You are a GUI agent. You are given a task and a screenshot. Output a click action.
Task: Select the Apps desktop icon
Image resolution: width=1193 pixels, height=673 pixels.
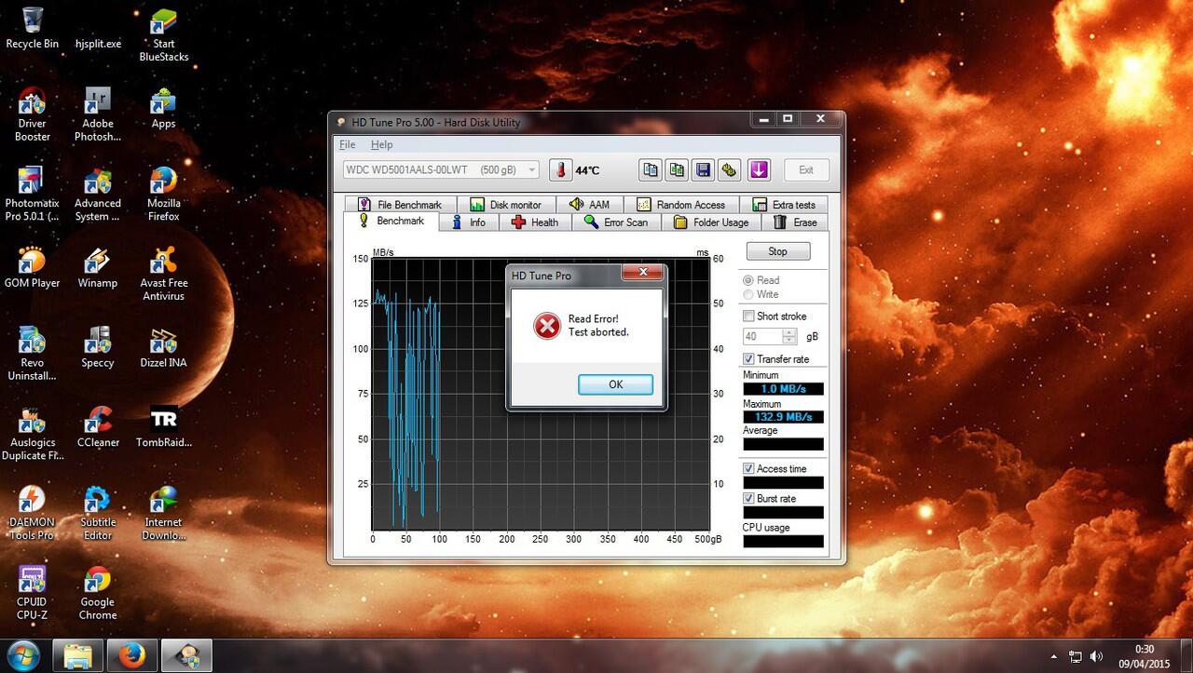point(164,107)
